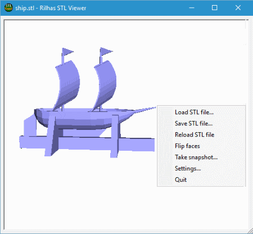This screenshot has height=234, width=253.
Task: Click the window title text ship.stl
Action: 25,8
